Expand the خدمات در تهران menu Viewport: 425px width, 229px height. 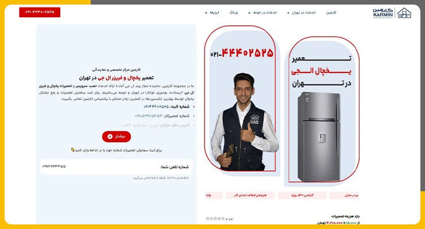[x=302, y=13]
